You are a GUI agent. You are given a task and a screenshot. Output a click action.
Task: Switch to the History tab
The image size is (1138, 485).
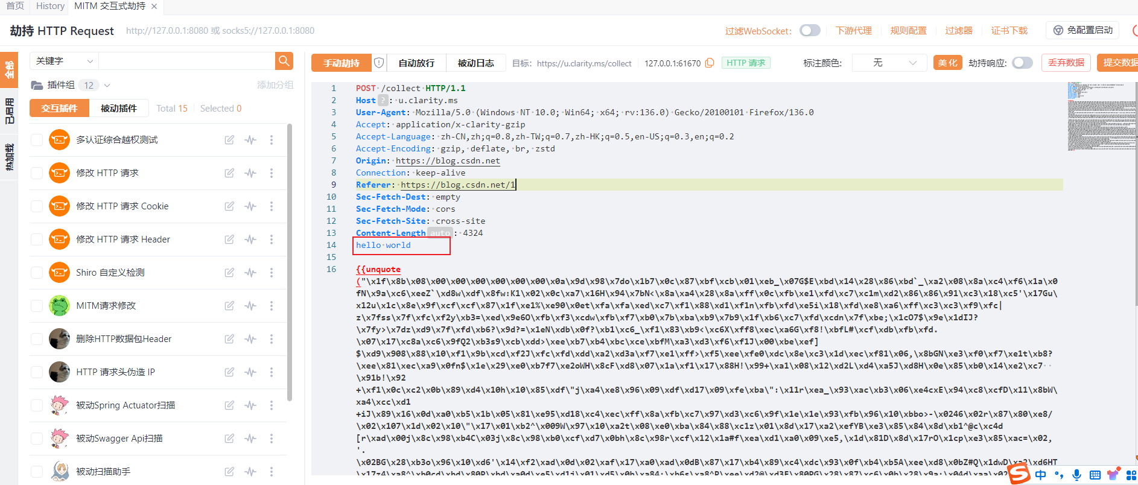pyautogui.click(x=50, y=6)
